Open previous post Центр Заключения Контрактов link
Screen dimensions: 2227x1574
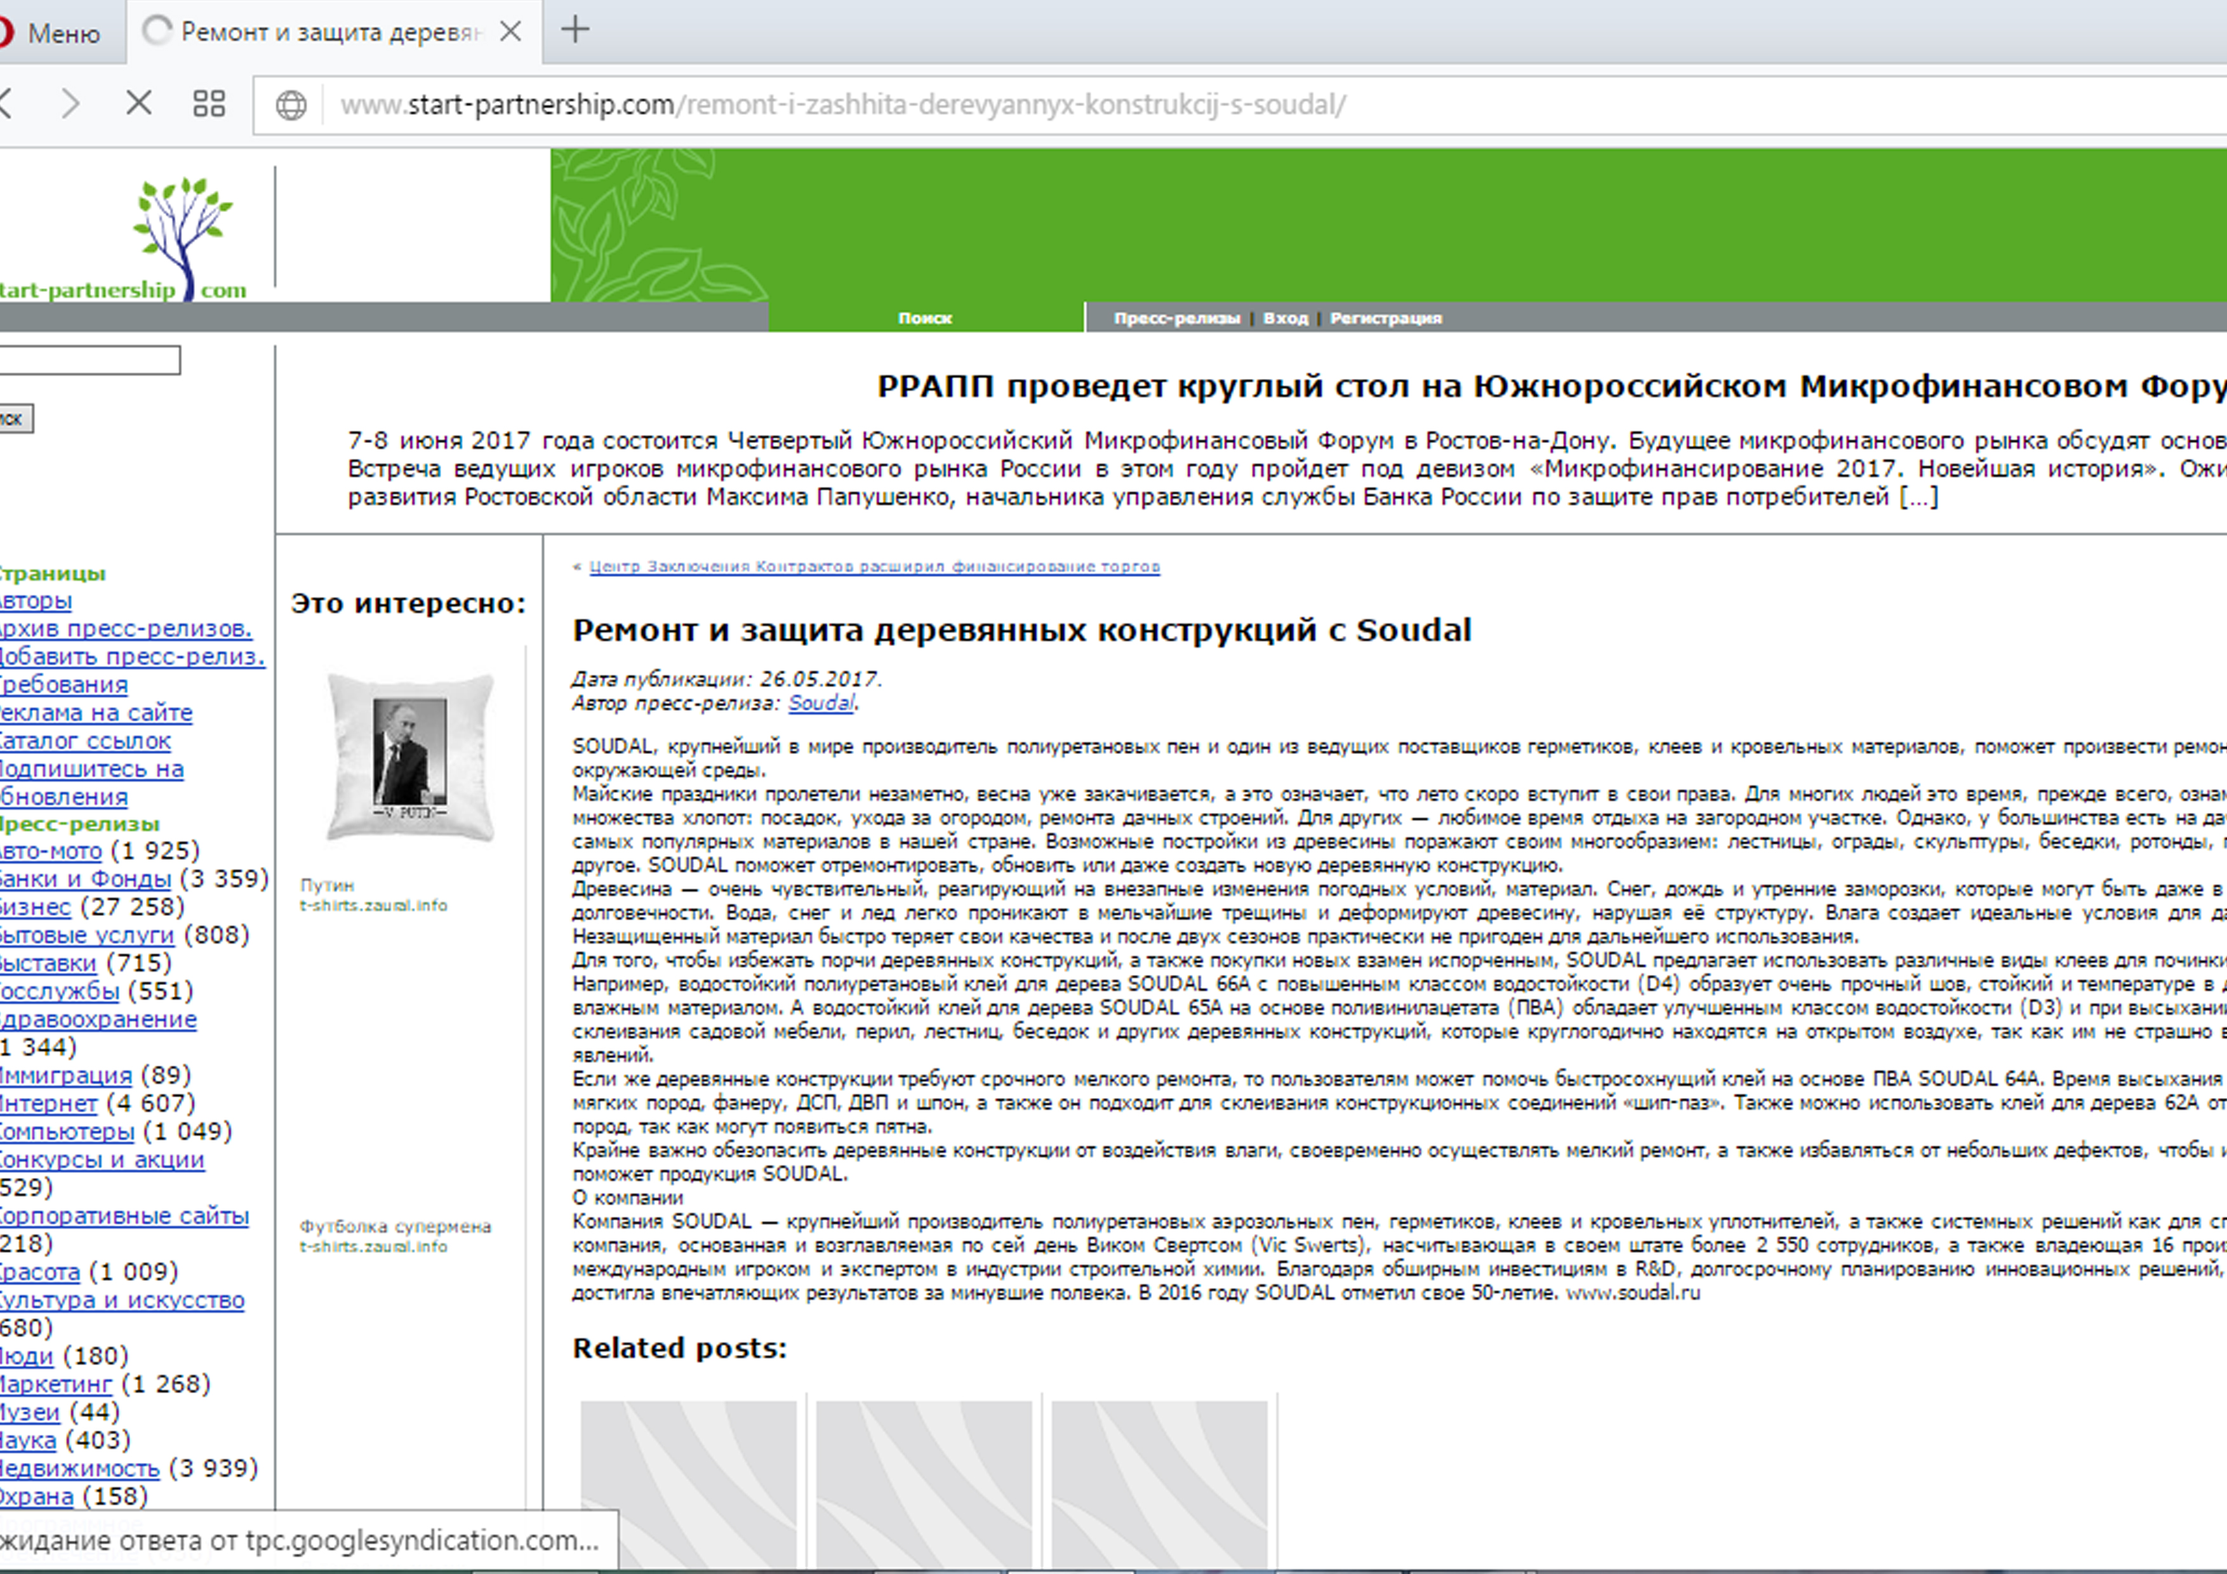pyautogui.click(x=874, y=566)
